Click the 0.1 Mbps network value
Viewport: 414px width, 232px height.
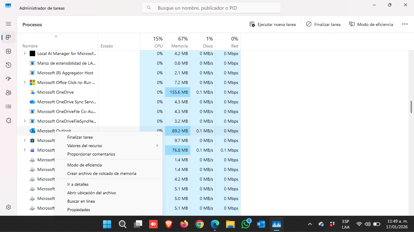pyautogui.click(x=229, y=150)
